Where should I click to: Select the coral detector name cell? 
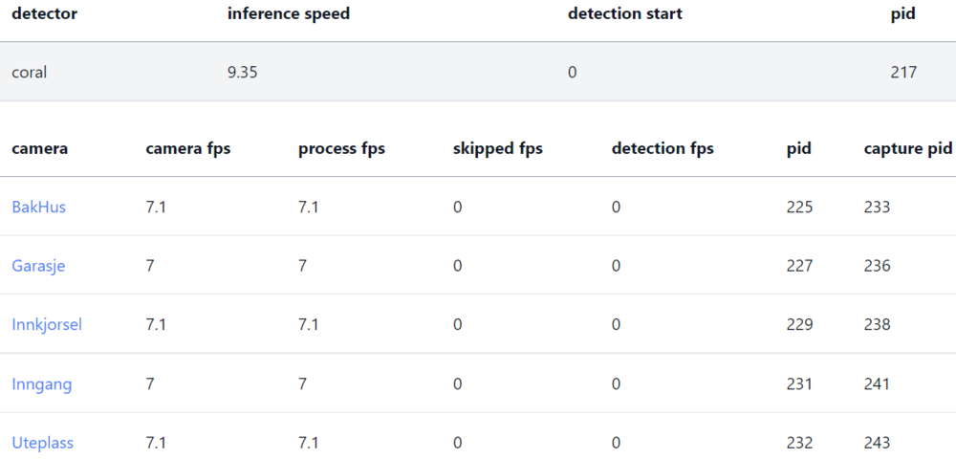(x=29, y=73)
